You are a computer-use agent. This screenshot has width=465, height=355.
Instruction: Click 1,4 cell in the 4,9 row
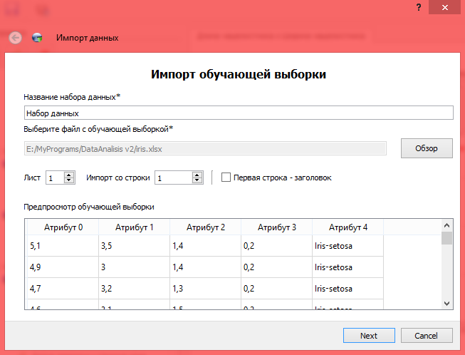click(206, 267)
